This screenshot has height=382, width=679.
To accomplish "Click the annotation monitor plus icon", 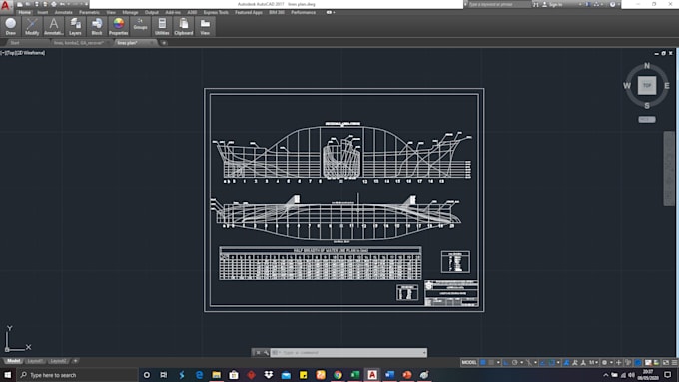I will click(x=619, y=362).
